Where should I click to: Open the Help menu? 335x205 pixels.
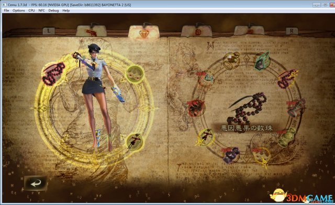point(66,10)
